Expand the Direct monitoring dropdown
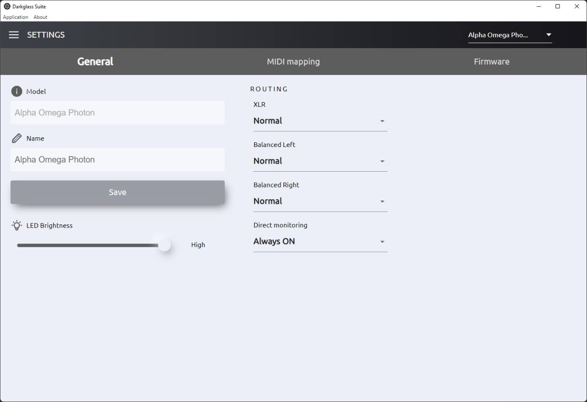The width and height of the screenshot is (587, 402). point(320,242)
